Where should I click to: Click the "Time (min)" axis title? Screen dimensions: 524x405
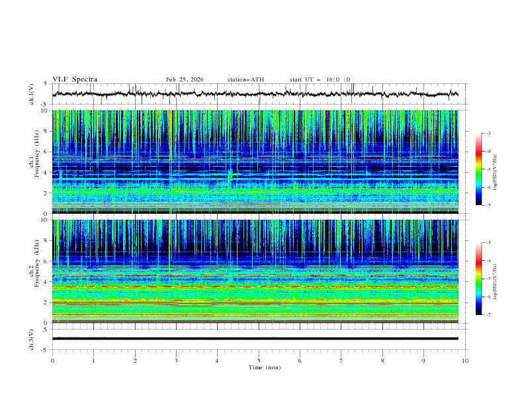coord(265,367)
